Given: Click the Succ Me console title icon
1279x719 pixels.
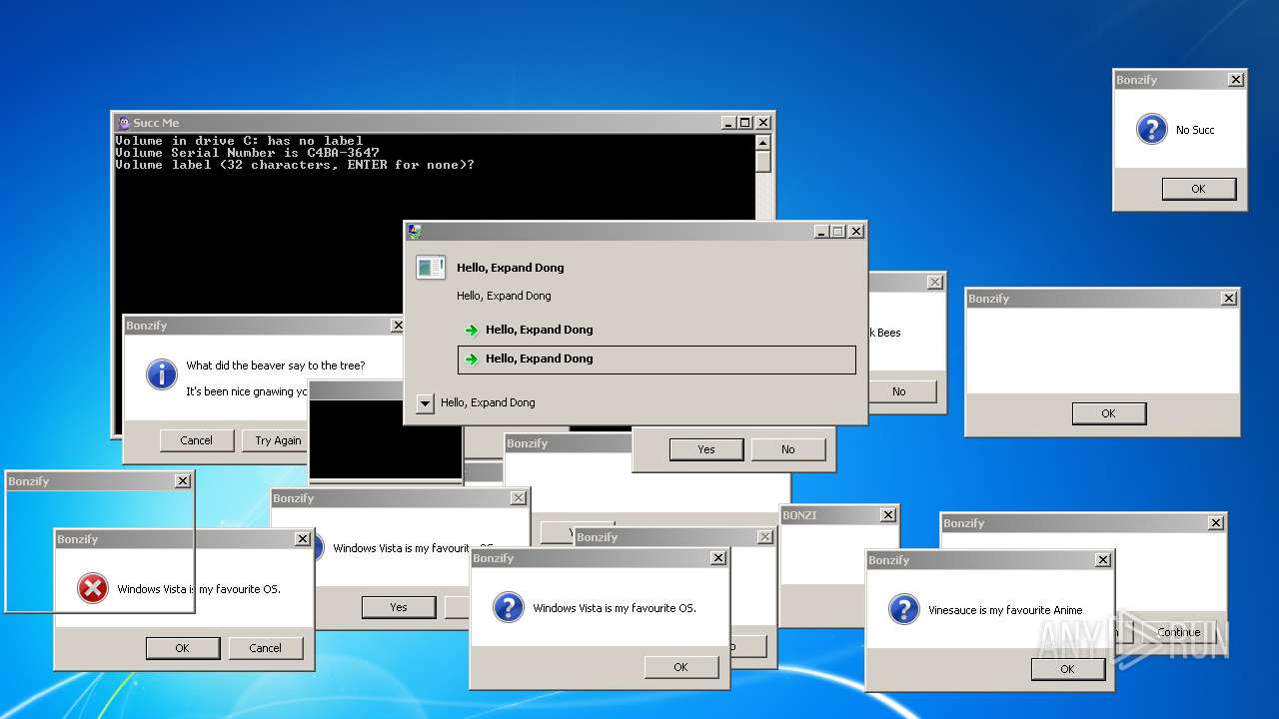Looking at the screenshot, I should click(124, 123).
